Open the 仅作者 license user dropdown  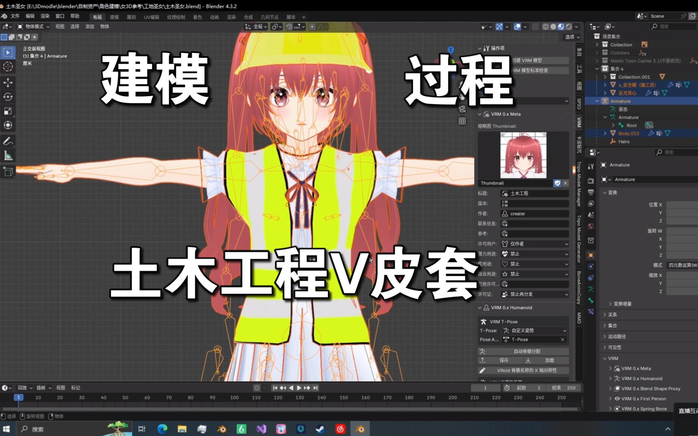tap(534, 244)
